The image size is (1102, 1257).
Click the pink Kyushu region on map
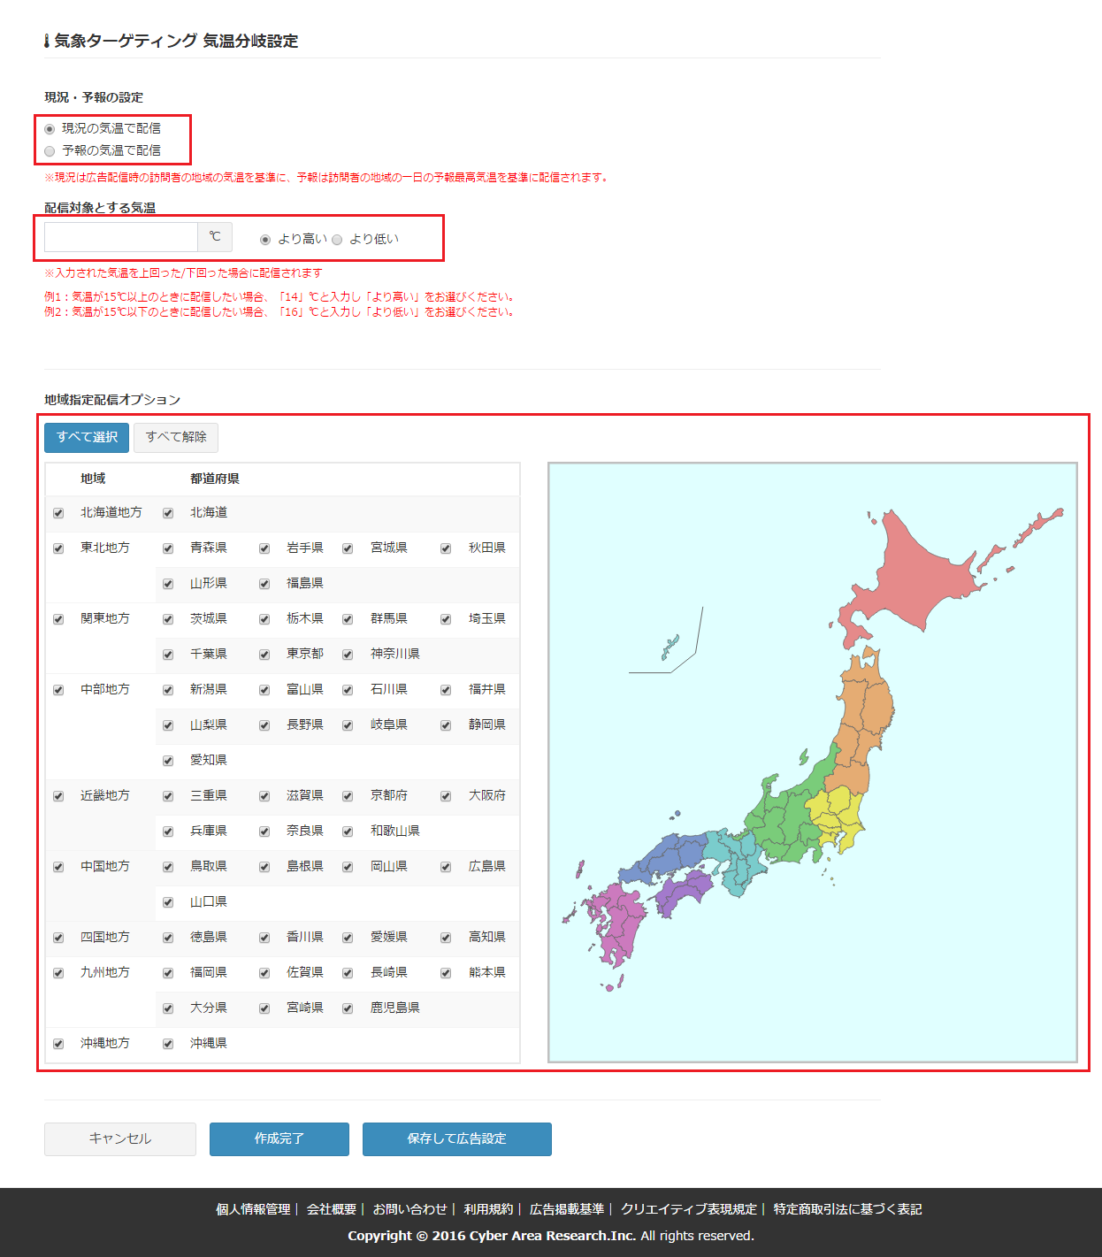coord(619,920)
